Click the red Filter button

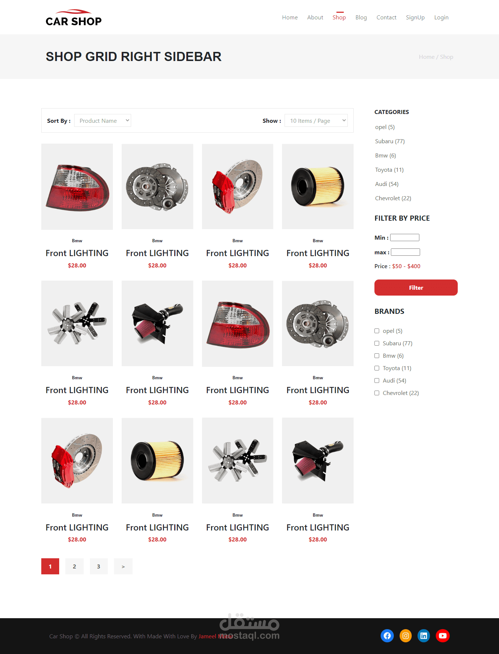(x=416, y=288)
